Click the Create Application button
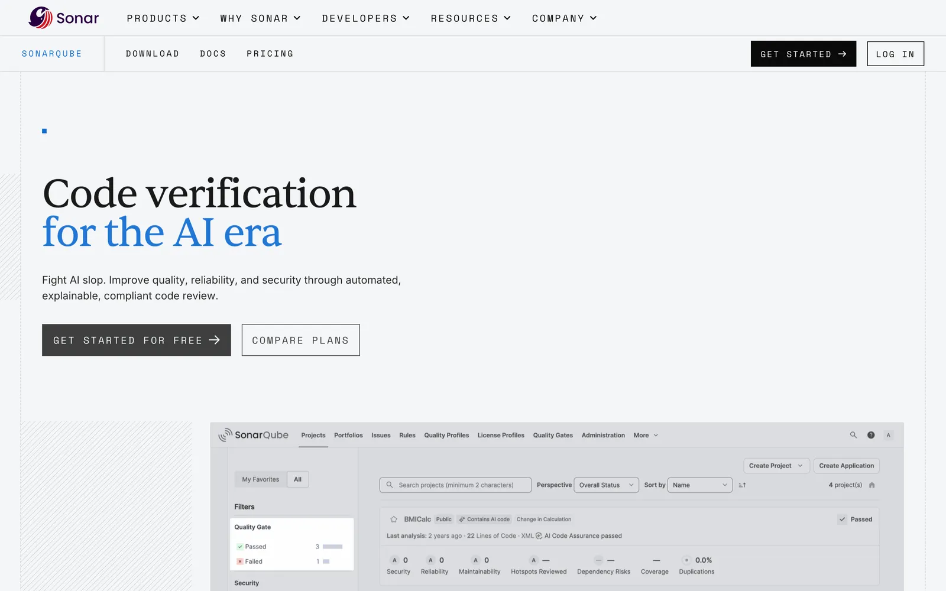 click(847, 466)
